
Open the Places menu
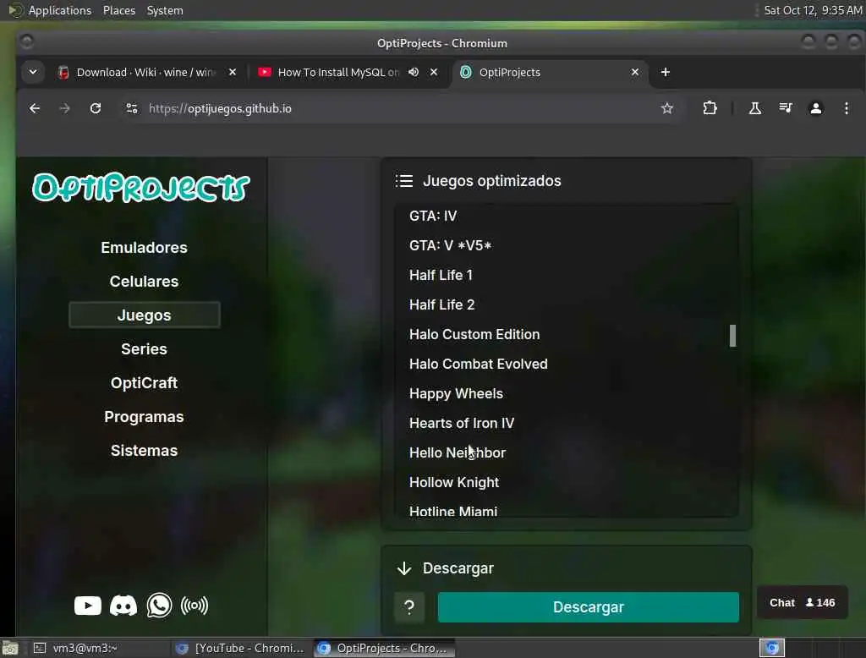[x=119, y=10]
